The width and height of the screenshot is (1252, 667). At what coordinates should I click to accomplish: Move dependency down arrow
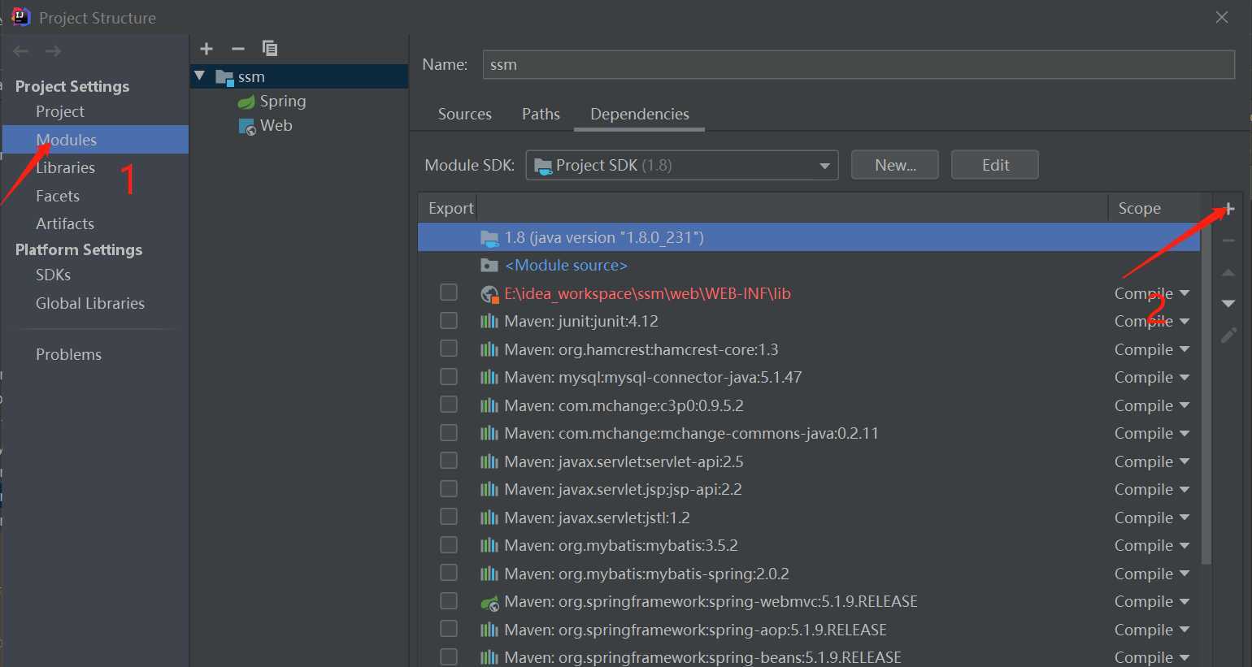1228,304
